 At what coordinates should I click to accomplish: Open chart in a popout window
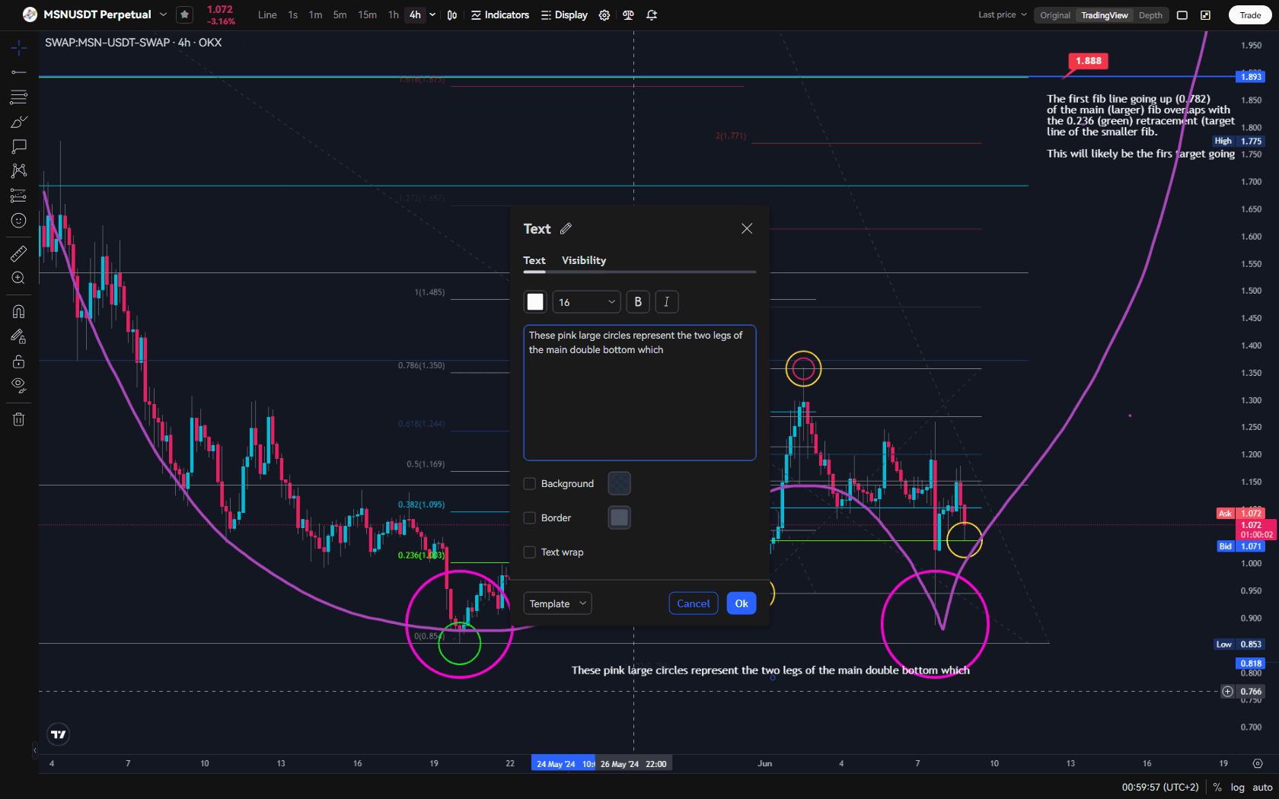[x=1206, y=15]
